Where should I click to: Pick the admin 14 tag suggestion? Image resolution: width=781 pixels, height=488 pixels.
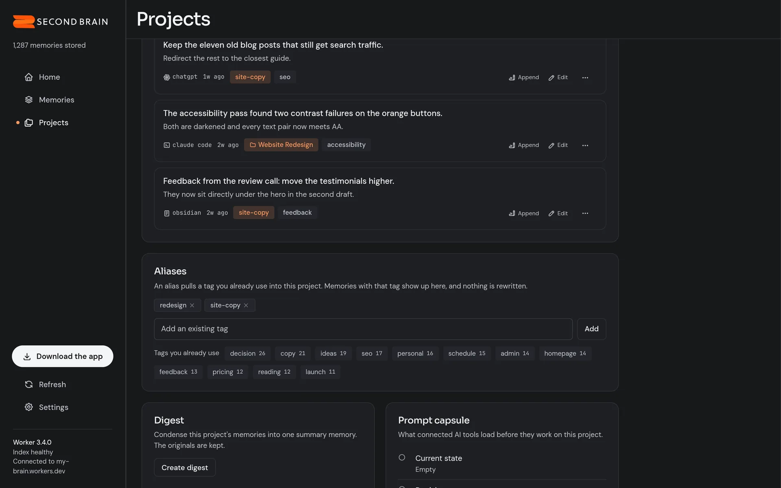click(515, 353)
